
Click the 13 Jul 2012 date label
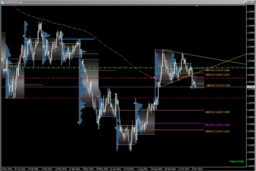coord(129,169)
